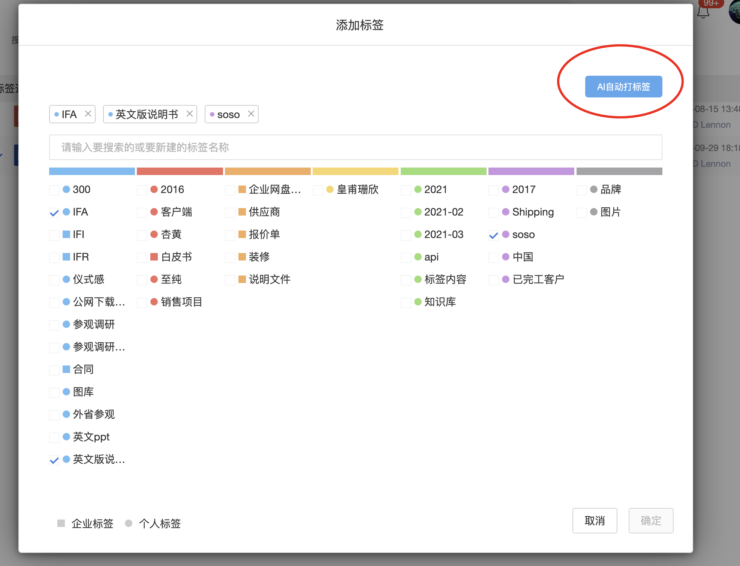Check the 已完工客户 tag checkbox
This screenshot has height=566, width=740.
click(x=494, y=280)
